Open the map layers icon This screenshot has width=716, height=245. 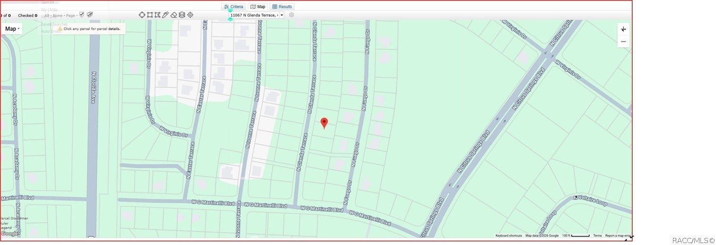(x=182, y=15)
